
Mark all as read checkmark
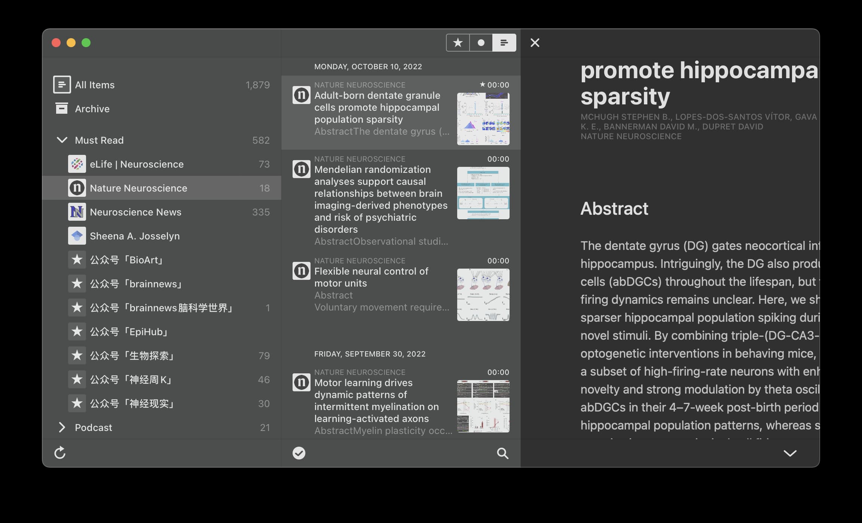coord(299,453)
